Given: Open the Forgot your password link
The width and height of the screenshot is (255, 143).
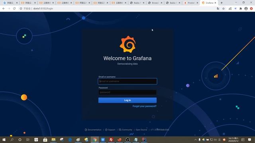Looking at the screenshot, I should (144, 106).
